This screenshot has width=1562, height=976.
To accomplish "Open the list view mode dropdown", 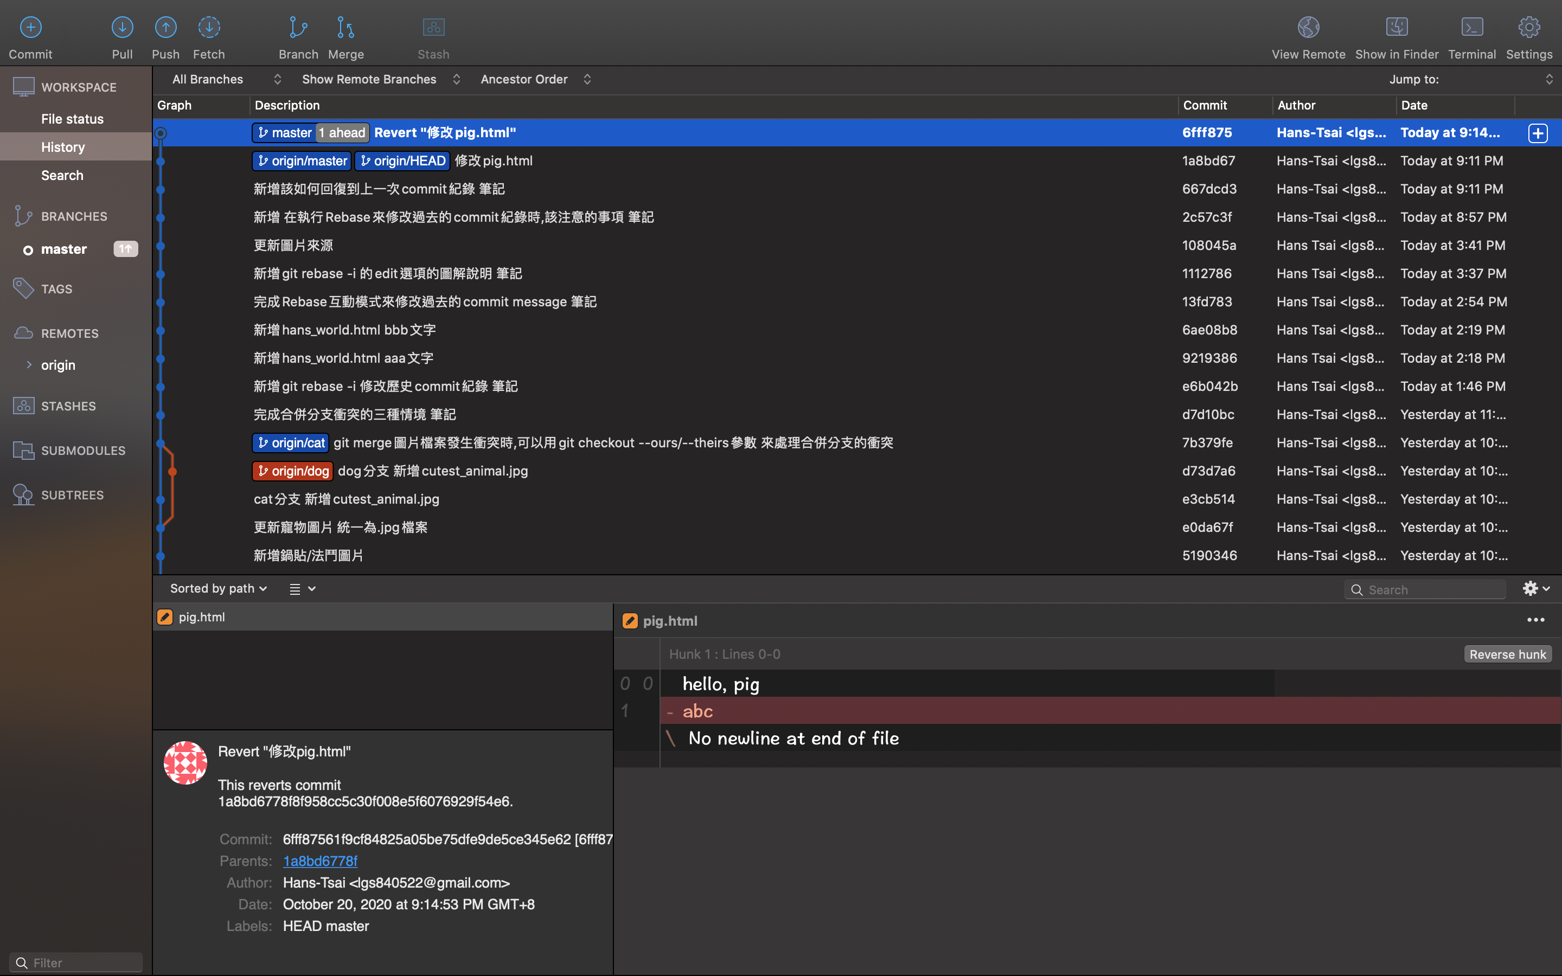I will 302,589.
